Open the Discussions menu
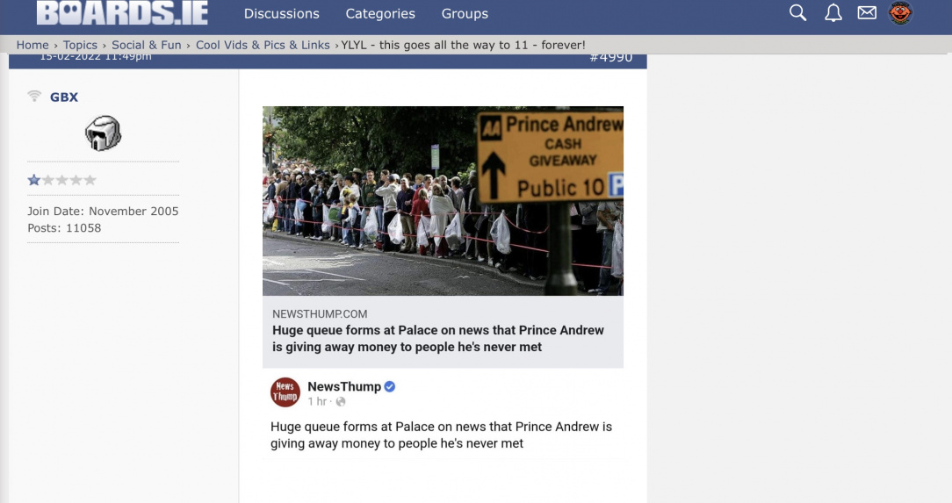Viewport: 952px width, 503px height. pyautogui.click(x=282, y=13)
